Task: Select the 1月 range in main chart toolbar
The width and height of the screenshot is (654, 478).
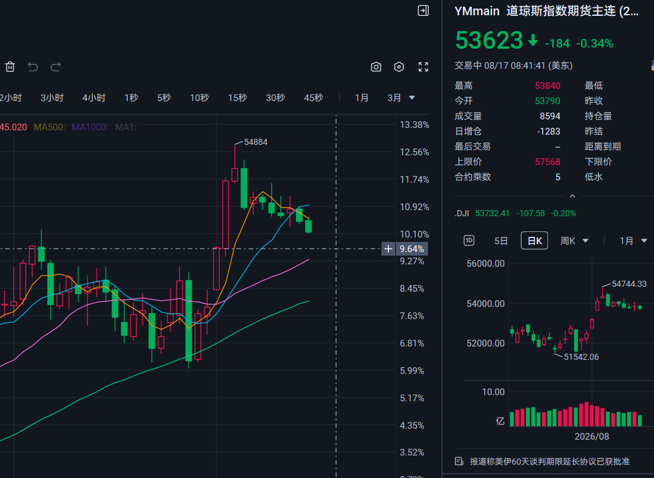Action: pyautogui.click(x=362, y=97)
